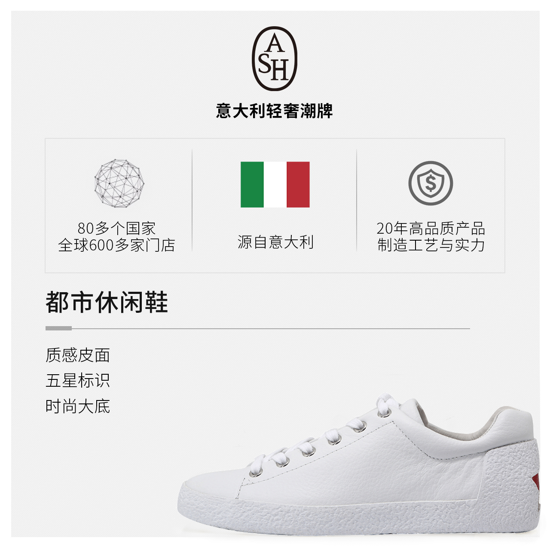Click the red stripe of the Italian flag
Viewport: 550px width, 550px height.
[x=298, y=185]
